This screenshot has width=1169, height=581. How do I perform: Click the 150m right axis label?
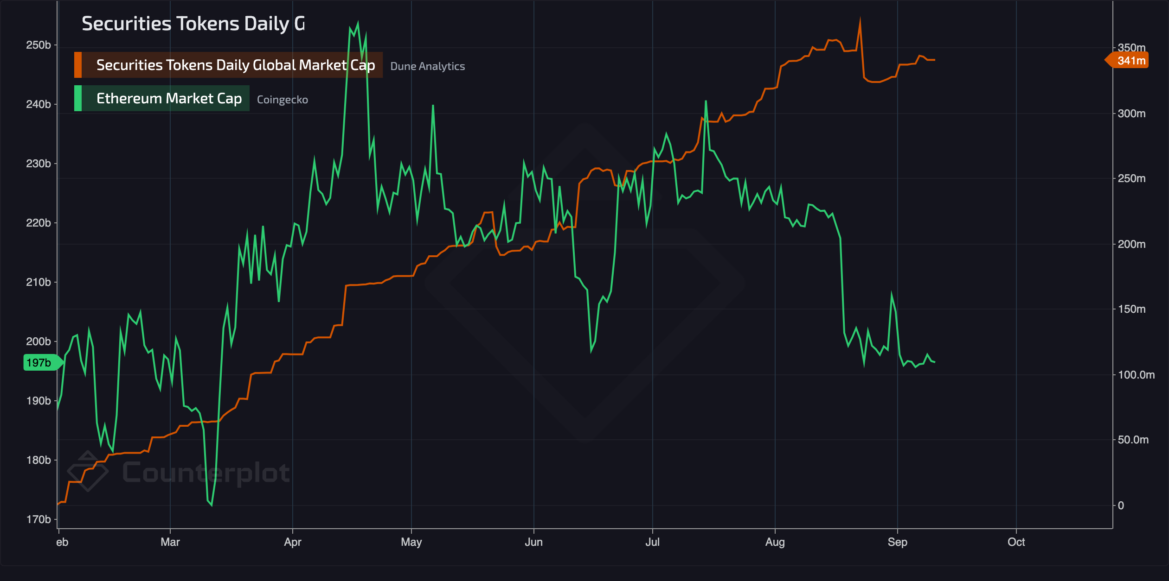(x=1131, y=309)
